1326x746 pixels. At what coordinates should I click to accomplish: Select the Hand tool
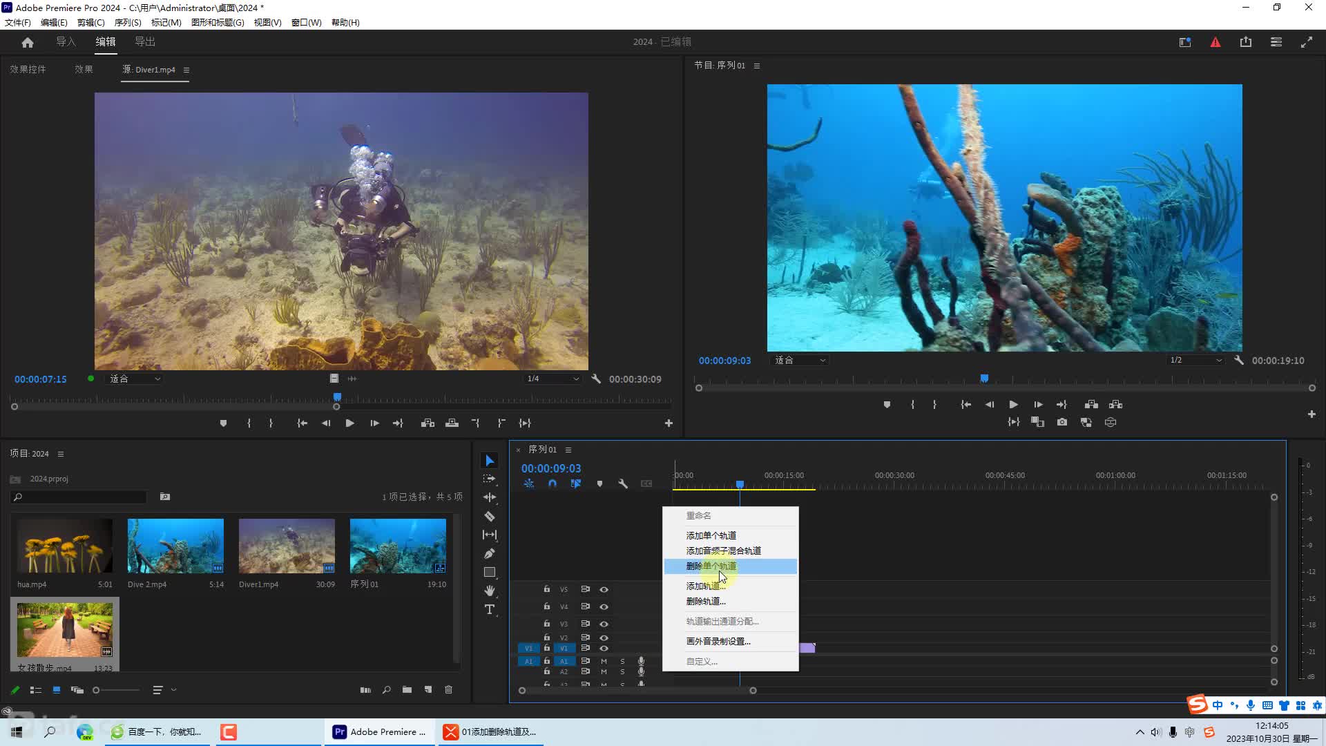(x=490, y=591)
